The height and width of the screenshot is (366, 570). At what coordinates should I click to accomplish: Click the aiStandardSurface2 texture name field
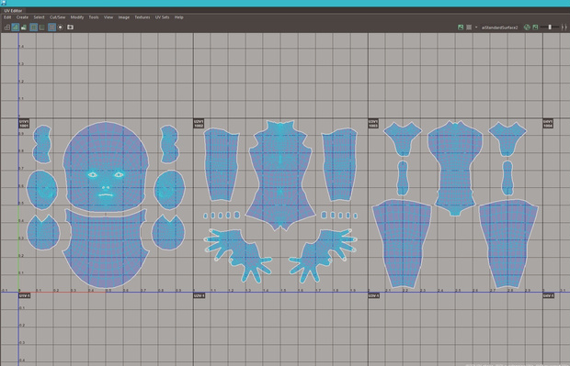tap(499, 28)
